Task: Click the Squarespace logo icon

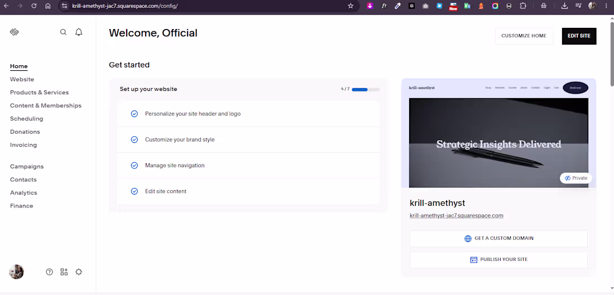Action: [x=15, y=32]
